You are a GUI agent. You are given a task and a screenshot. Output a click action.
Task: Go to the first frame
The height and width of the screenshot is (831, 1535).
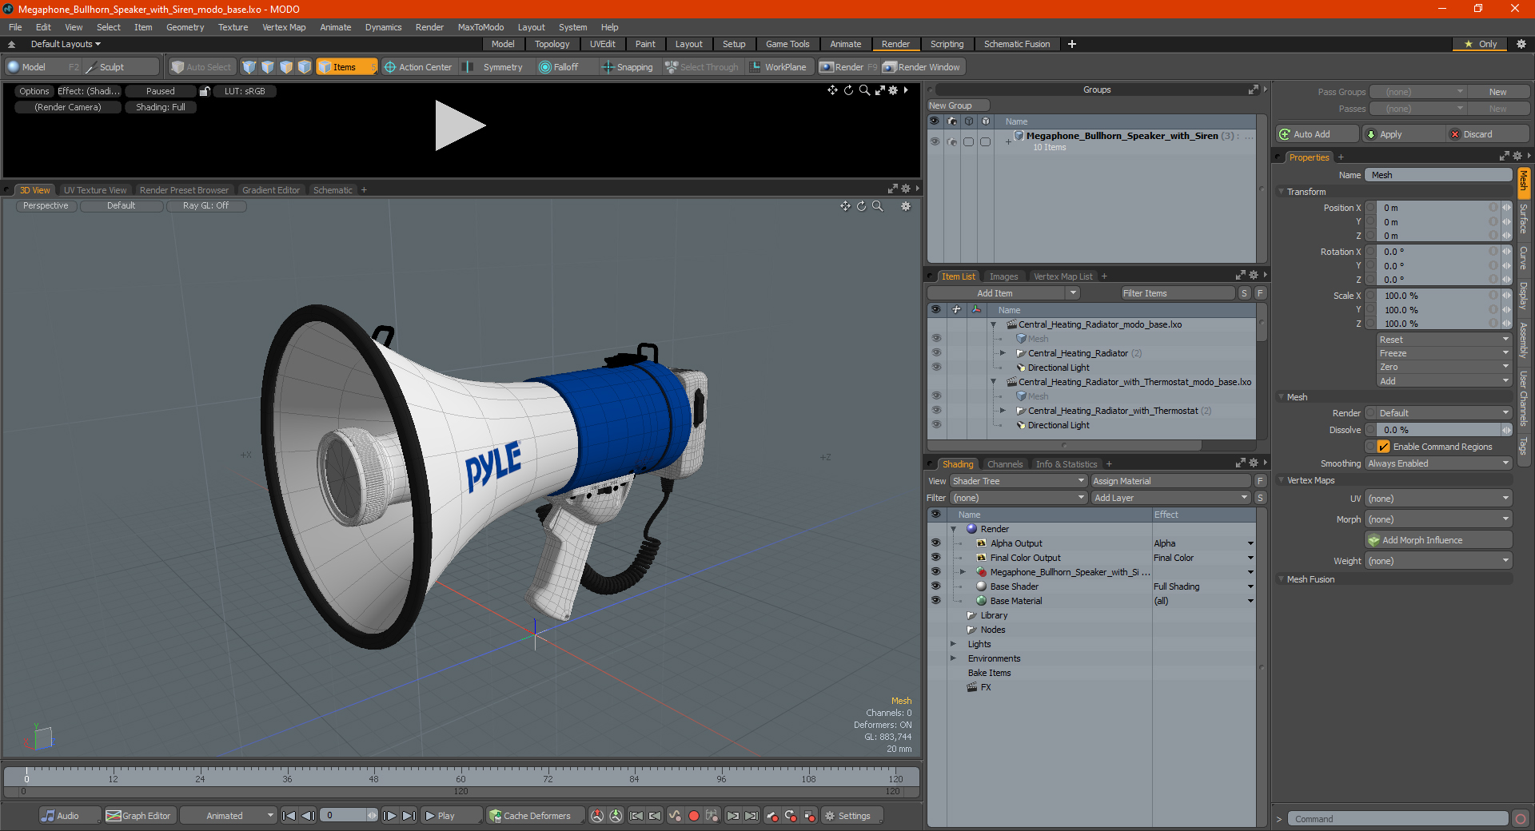tap(289, 816)
